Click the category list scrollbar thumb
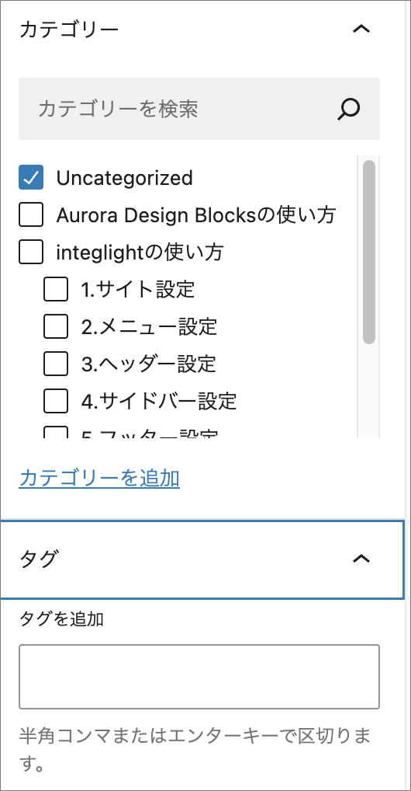Screen dimensions: 411x791 368,253
